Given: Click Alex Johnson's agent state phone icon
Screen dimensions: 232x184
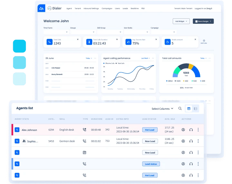Looking at the screenshot, I should 17,130.
